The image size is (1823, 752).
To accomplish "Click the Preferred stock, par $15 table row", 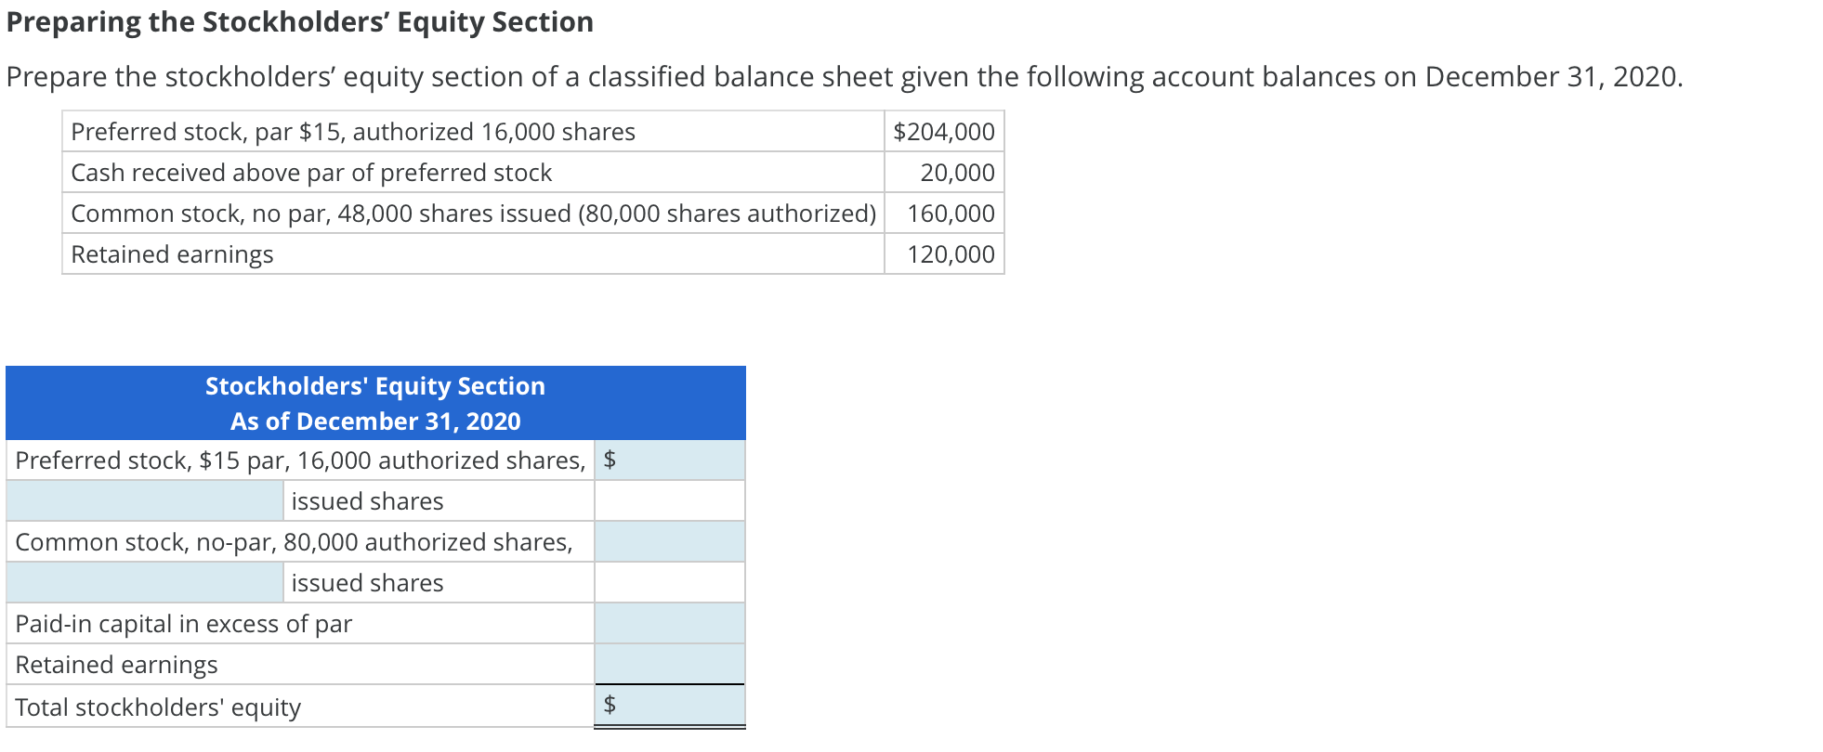I will point(353,132).
